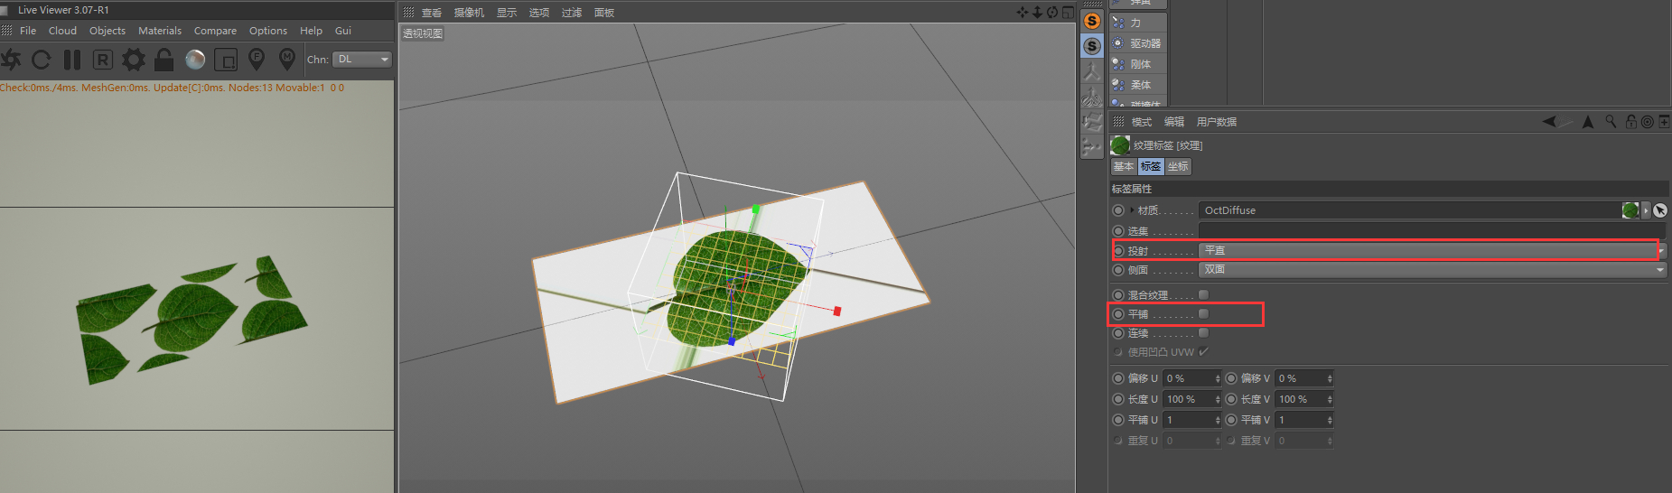Select the render region icon
The width and height of the screenshot is (1672, 493).
[226, 60]
